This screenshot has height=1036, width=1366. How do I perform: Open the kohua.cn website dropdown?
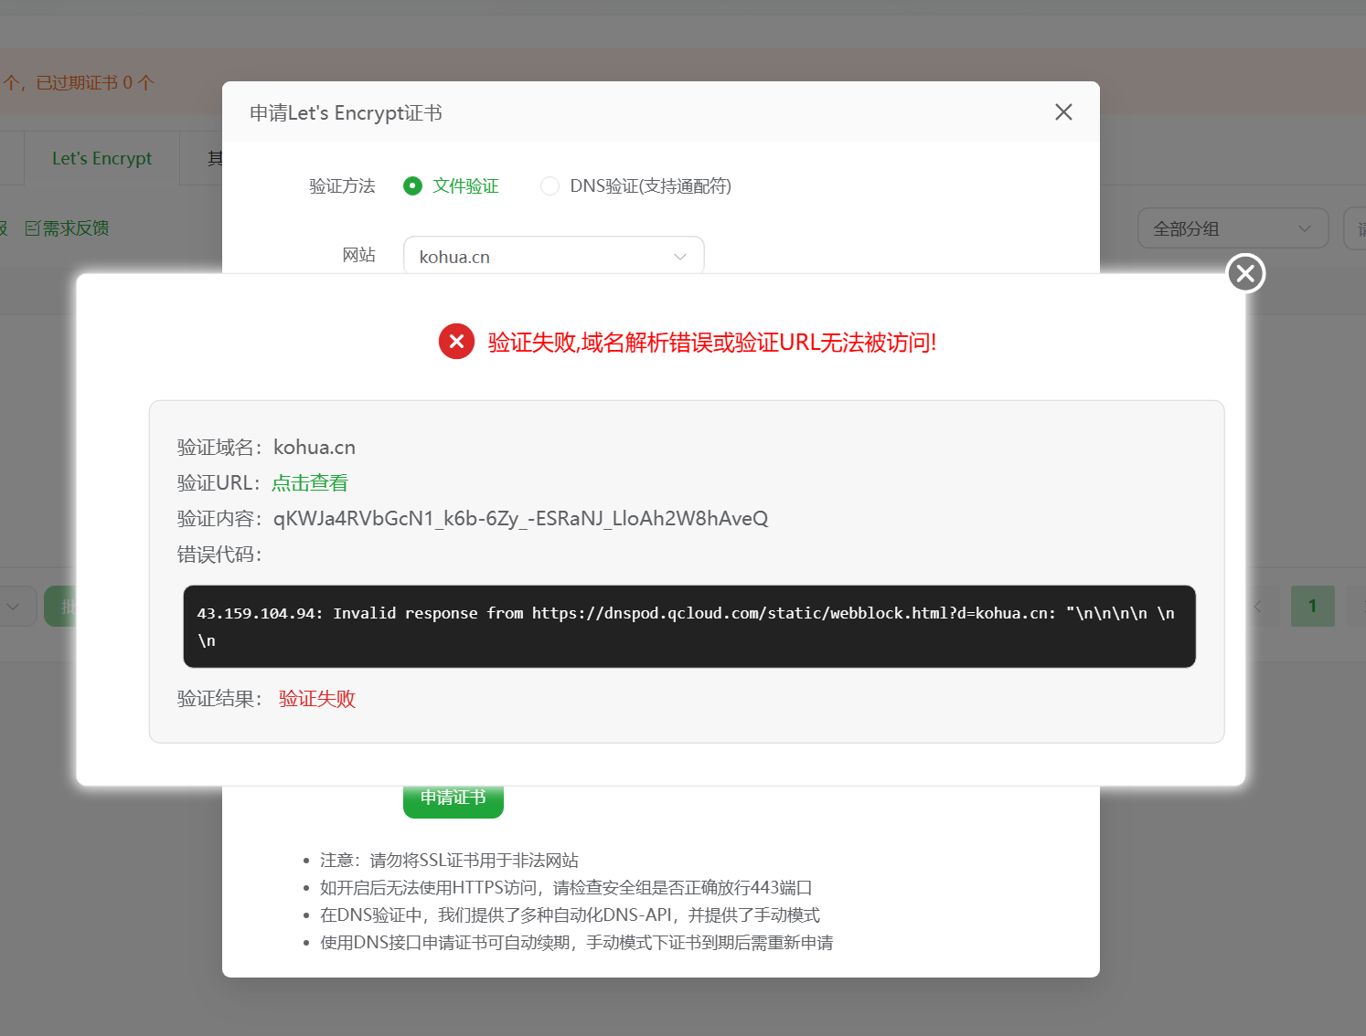point(553,256)
